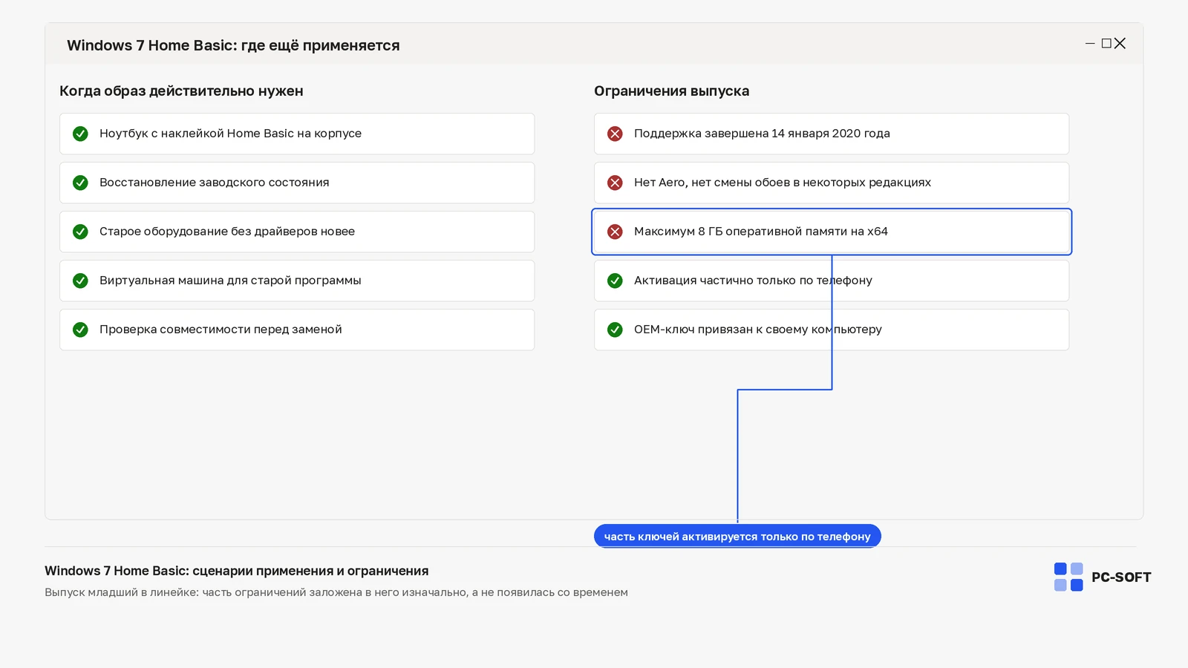Click green check icon beside Ноутбук с наклейкой
The height and width of the screenshot is (668, 1188).
[x=80, y=134]
